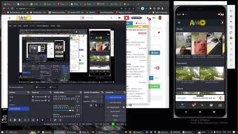Click emulator volume up icon
The width and height of the screenshot is (238, 134).
231,16
